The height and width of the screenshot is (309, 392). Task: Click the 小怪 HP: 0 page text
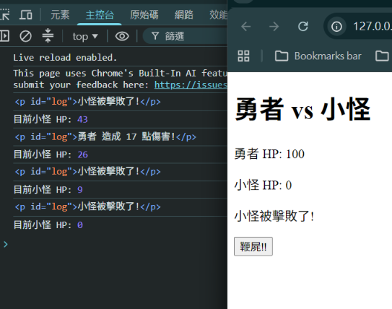(263, 185)
